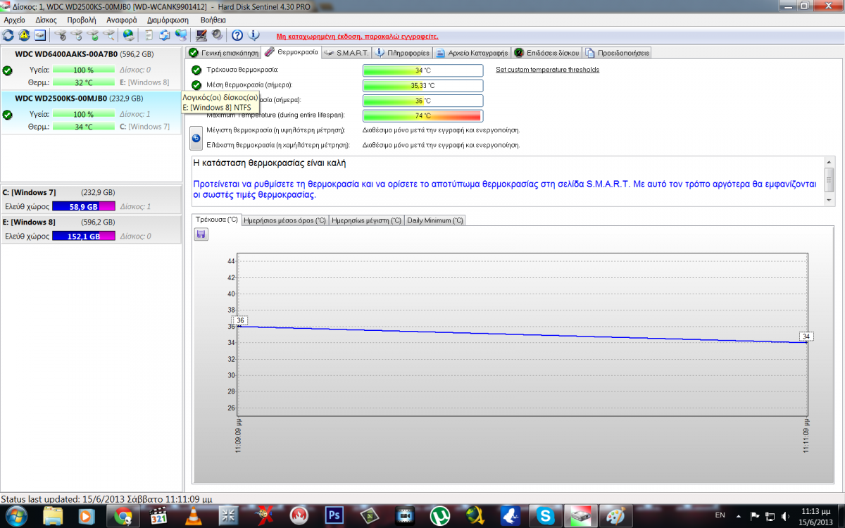The image size is (845, 528).
Task: Launch Windows Media Player from taskbar
Action: (87, 516)
